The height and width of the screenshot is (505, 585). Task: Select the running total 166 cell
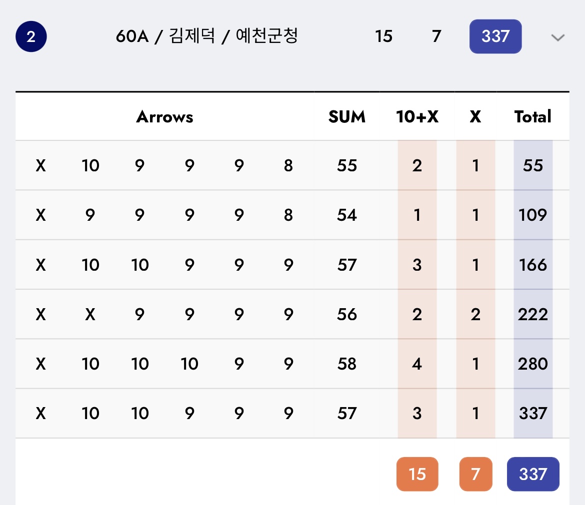click(x=532, y=264)
